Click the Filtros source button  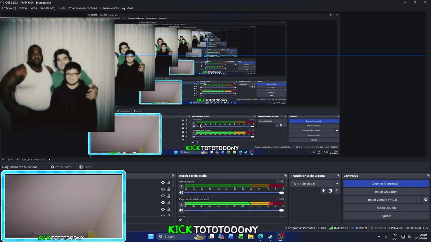pos(86,167)
